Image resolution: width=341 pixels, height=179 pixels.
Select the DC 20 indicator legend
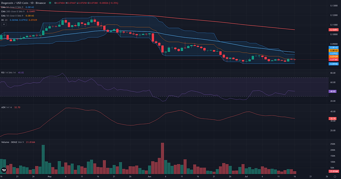pos(19,20)
